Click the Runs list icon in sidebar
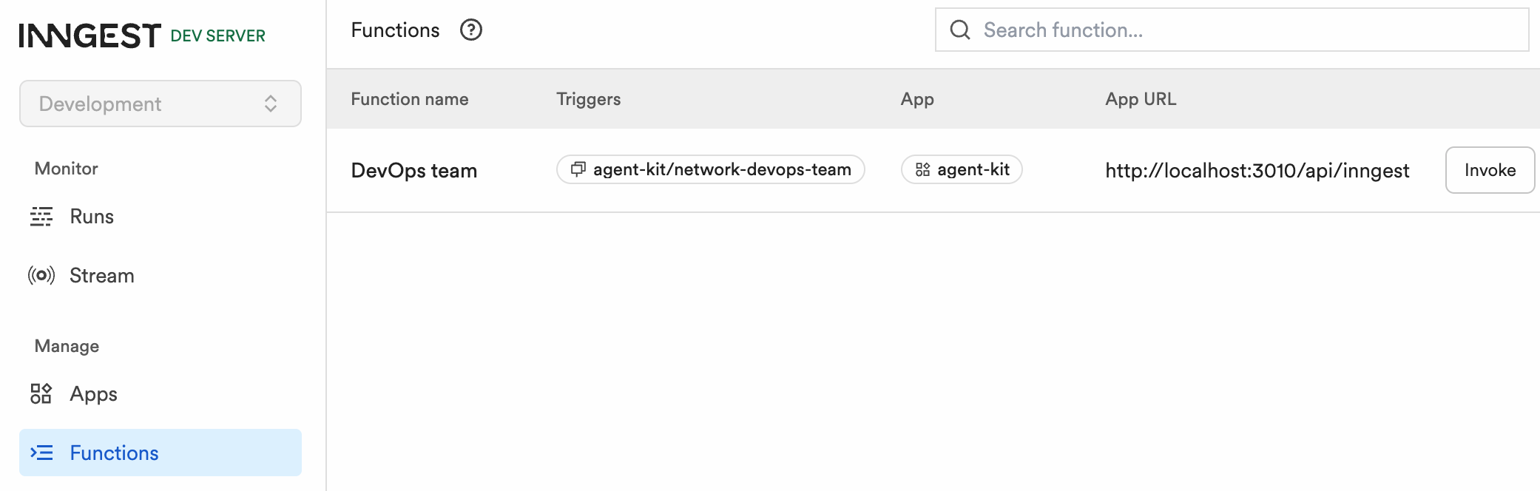The image size is (1540, 491). (x=41, y=217)
